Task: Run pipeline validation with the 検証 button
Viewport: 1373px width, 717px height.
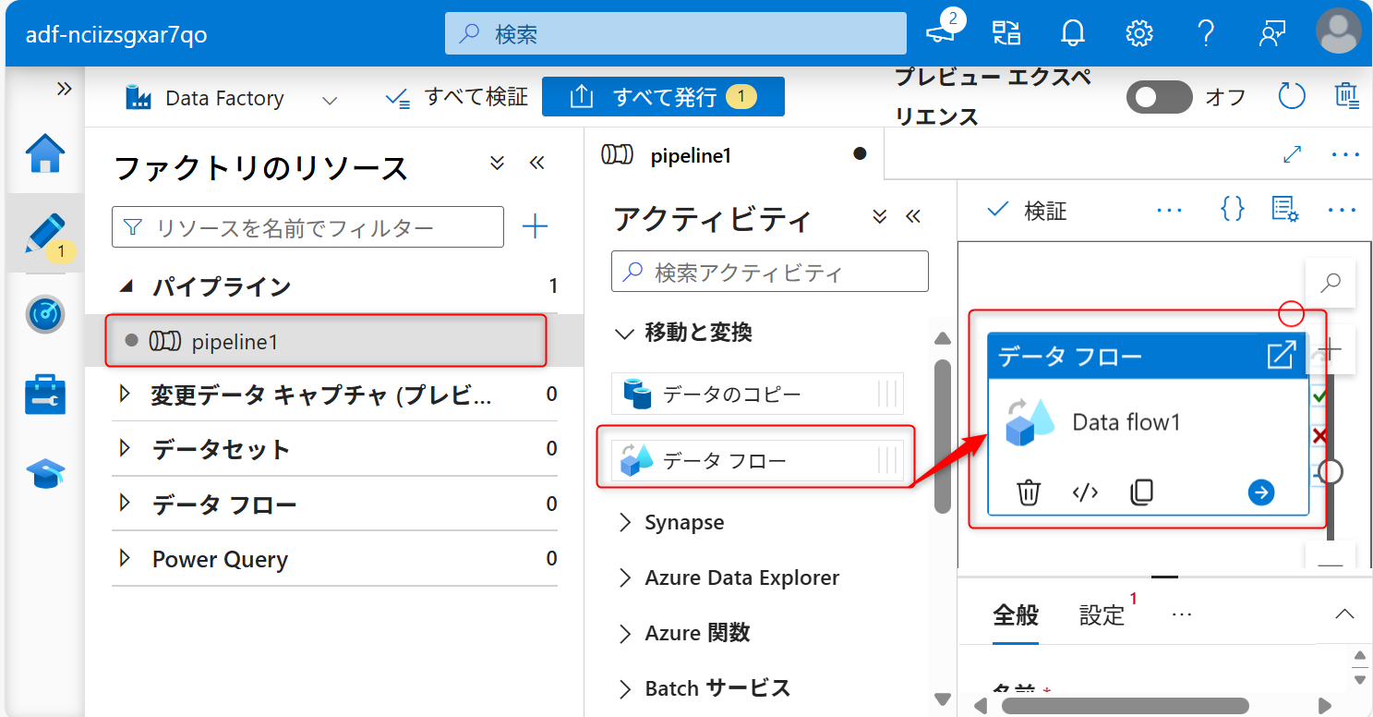Action: 1025,209
